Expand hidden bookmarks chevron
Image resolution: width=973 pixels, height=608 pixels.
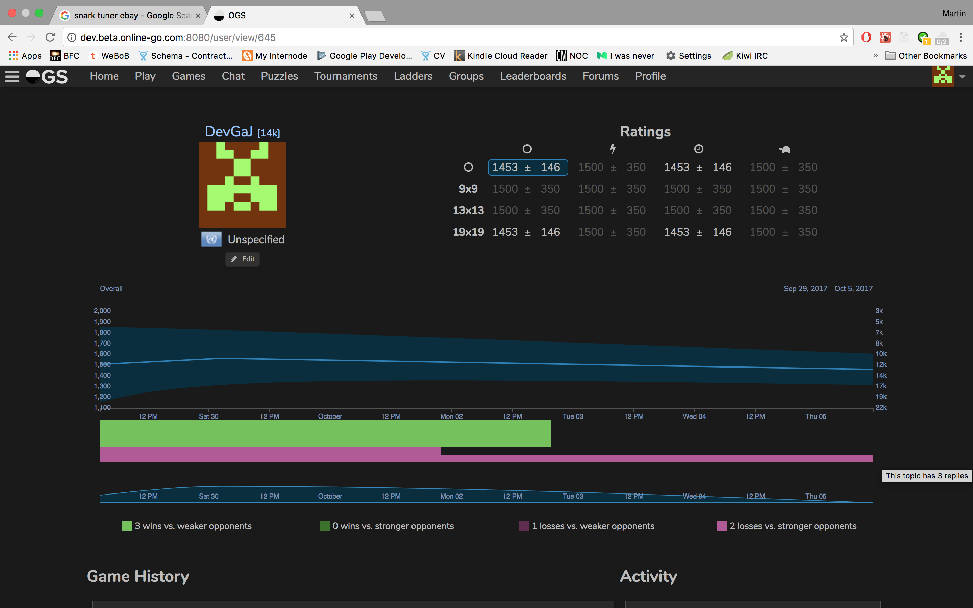point(875,55)
